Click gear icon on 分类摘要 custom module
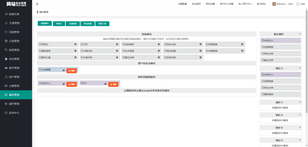 (x=64, y=70)
